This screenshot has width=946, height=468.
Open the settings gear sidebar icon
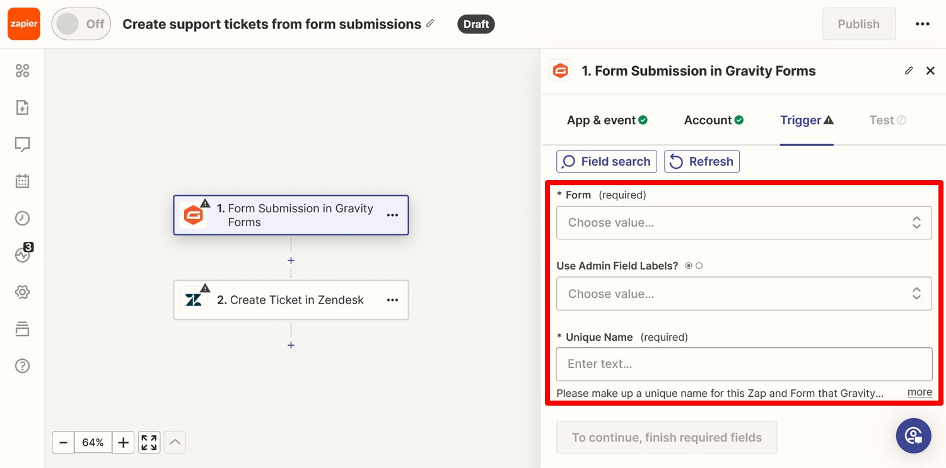22,292
